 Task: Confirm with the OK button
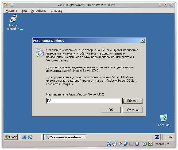[x=111, y=110]
